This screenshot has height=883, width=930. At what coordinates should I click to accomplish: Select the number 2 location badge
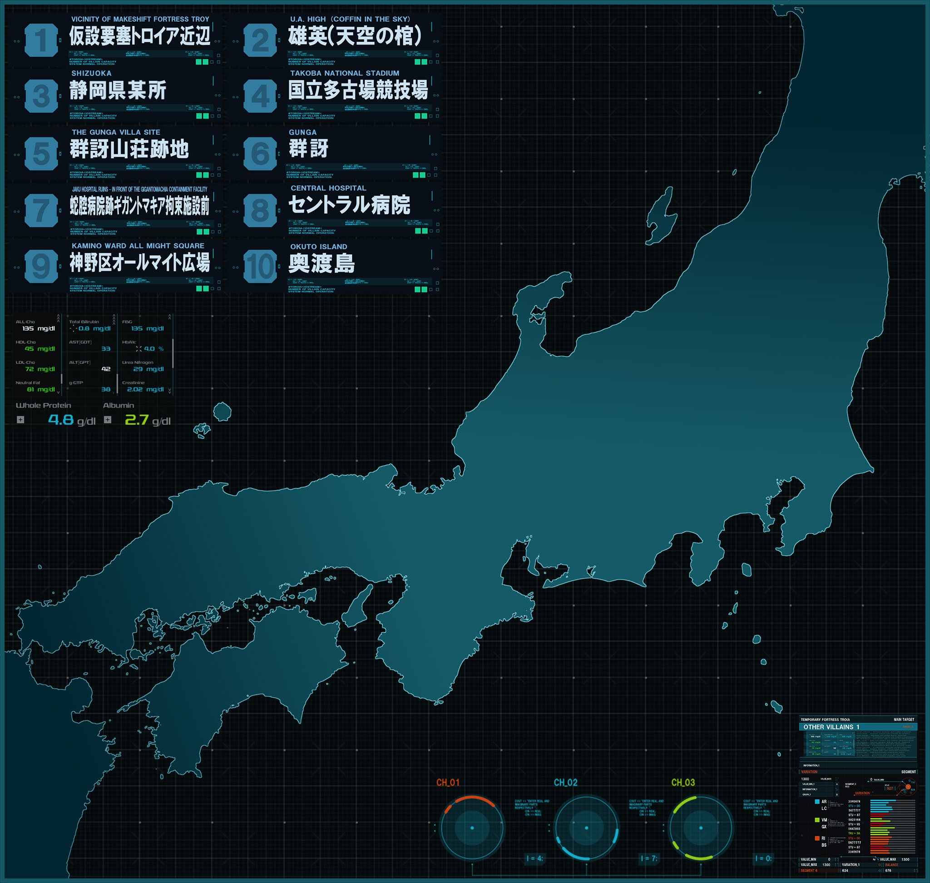coord(260,40)
